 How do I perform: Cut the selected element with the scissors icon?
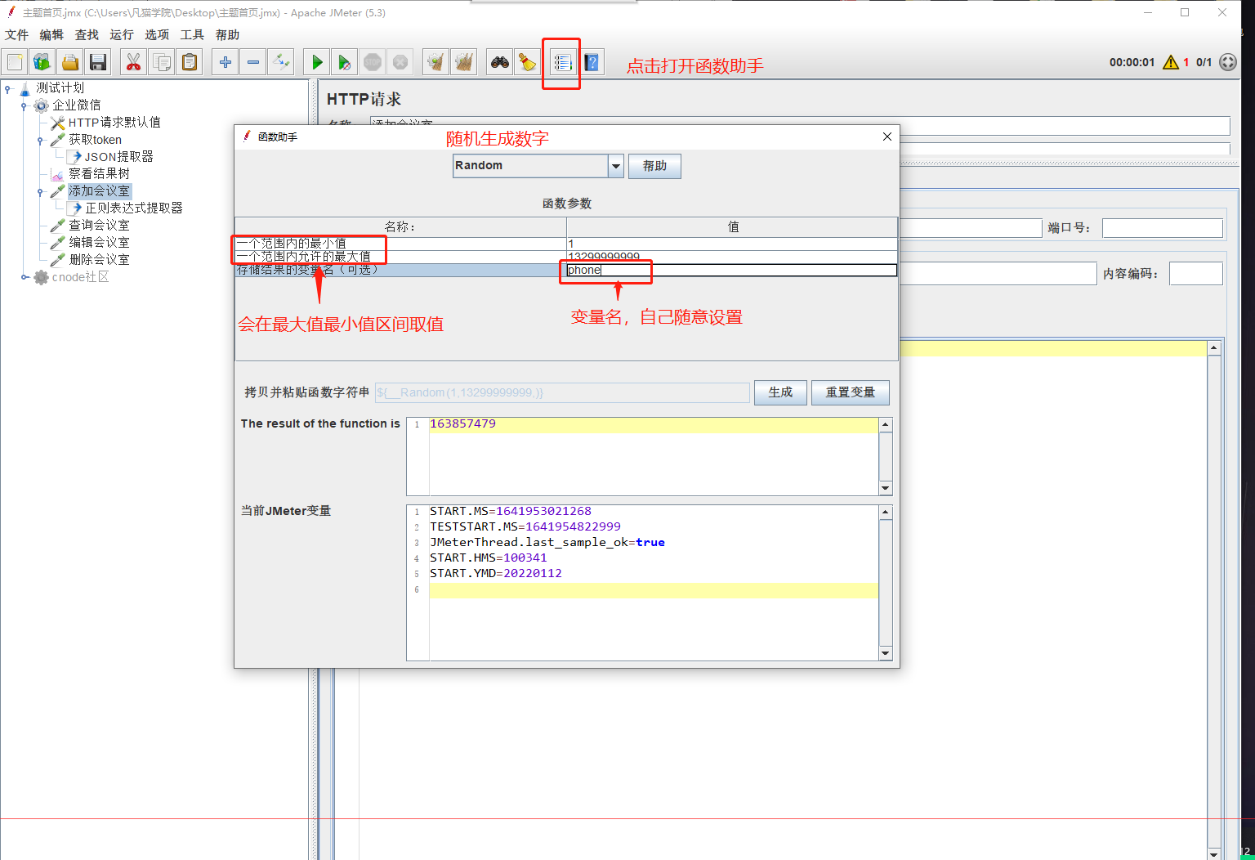pos(134,62)
